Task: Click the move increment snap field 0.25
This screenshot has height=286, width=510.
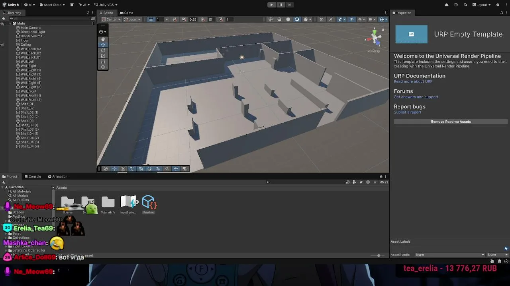Action: 193,19
